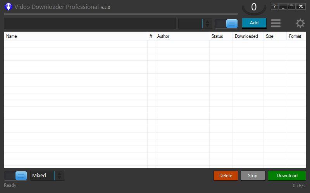The width and height of the screenshot is (310, 193).
Task: Click the Format column header
Action: pyautogui.click(x=296, y=36)
